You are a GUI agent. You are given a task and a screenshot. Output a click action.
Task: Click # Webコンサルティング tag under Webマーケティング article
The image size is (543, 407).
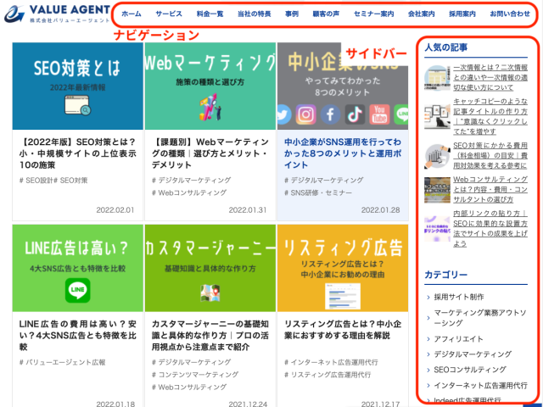tap(189, 192)
